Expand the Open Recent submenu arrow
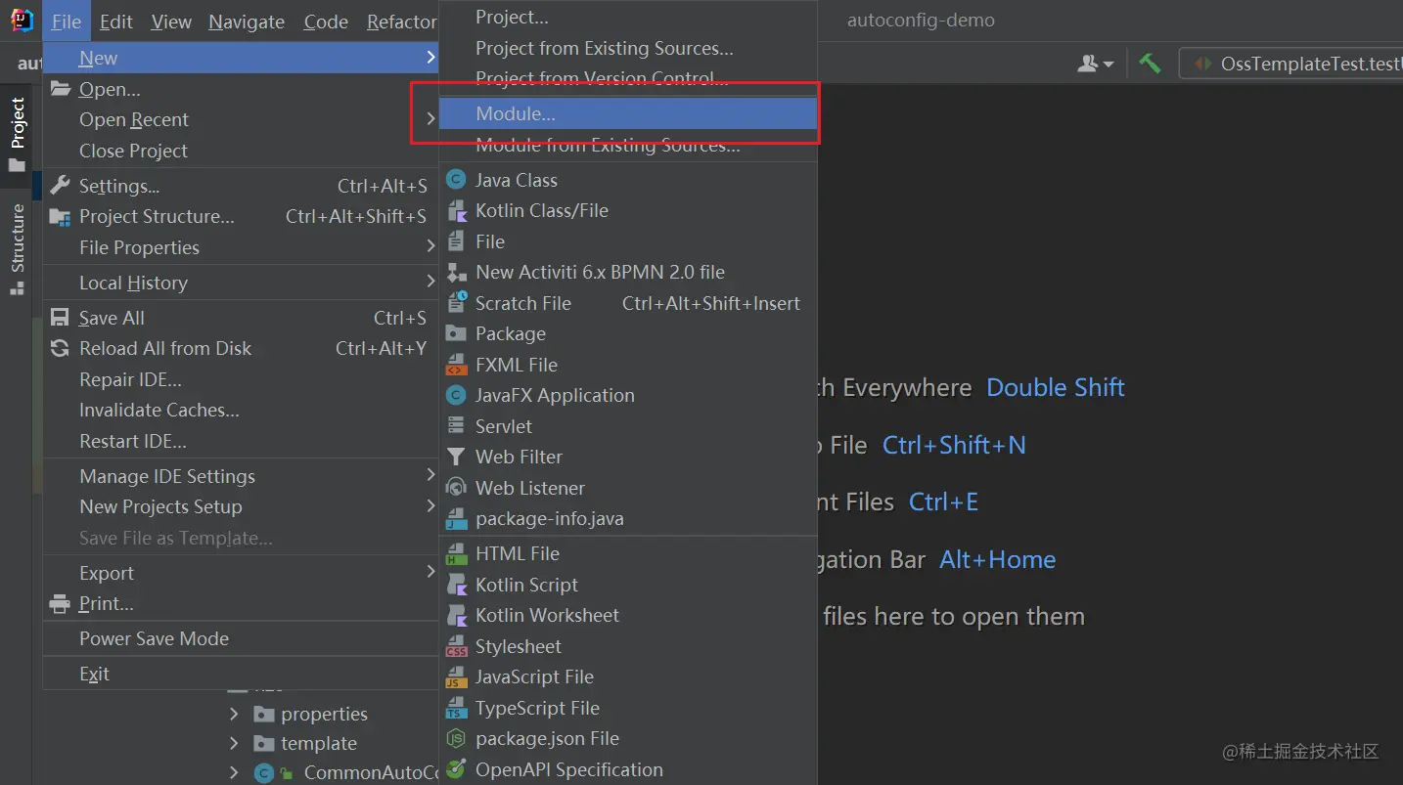The image size is (1403, 785). pyautogui.click(x=430, y=119)
